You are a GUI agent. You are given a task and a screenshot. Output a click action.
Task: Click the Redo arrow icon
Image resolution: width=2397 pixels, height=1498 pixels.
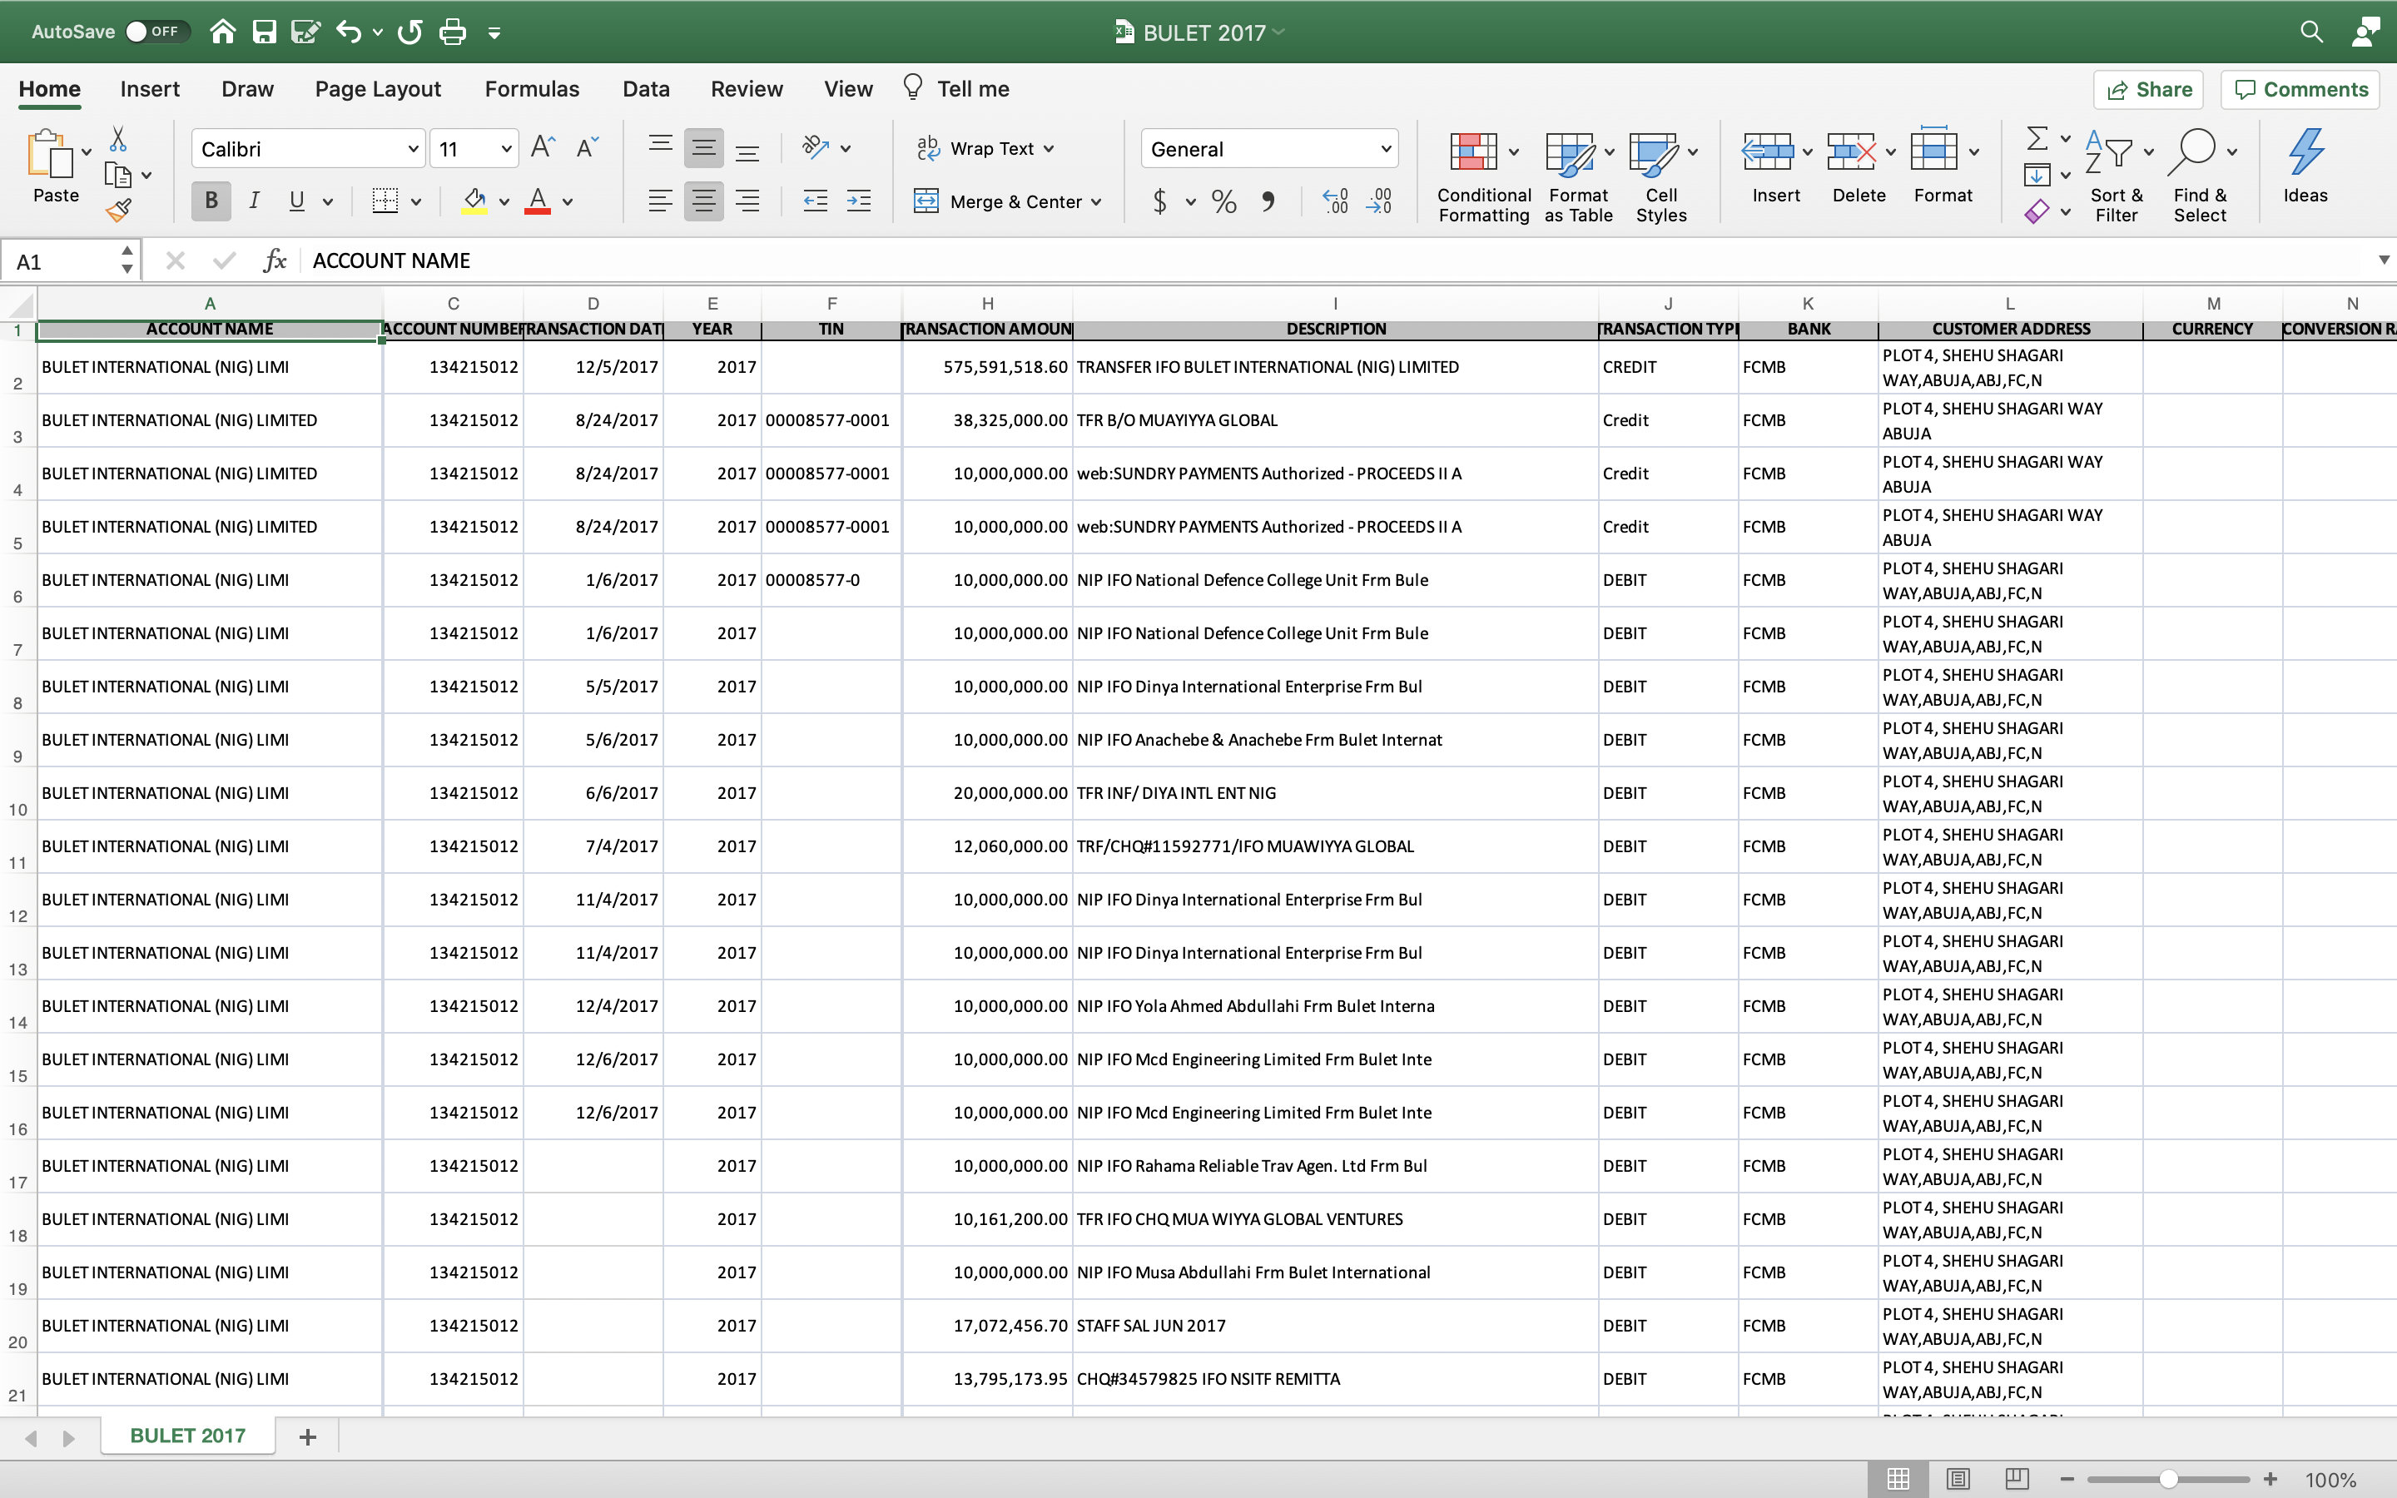tap(410, 32)
